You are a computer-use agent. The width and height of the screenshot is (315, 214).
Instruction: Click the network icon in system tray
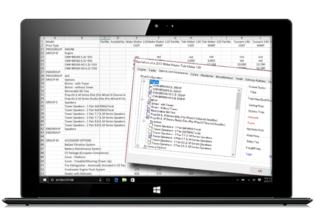pyautogui.click(x=249, y=180)
